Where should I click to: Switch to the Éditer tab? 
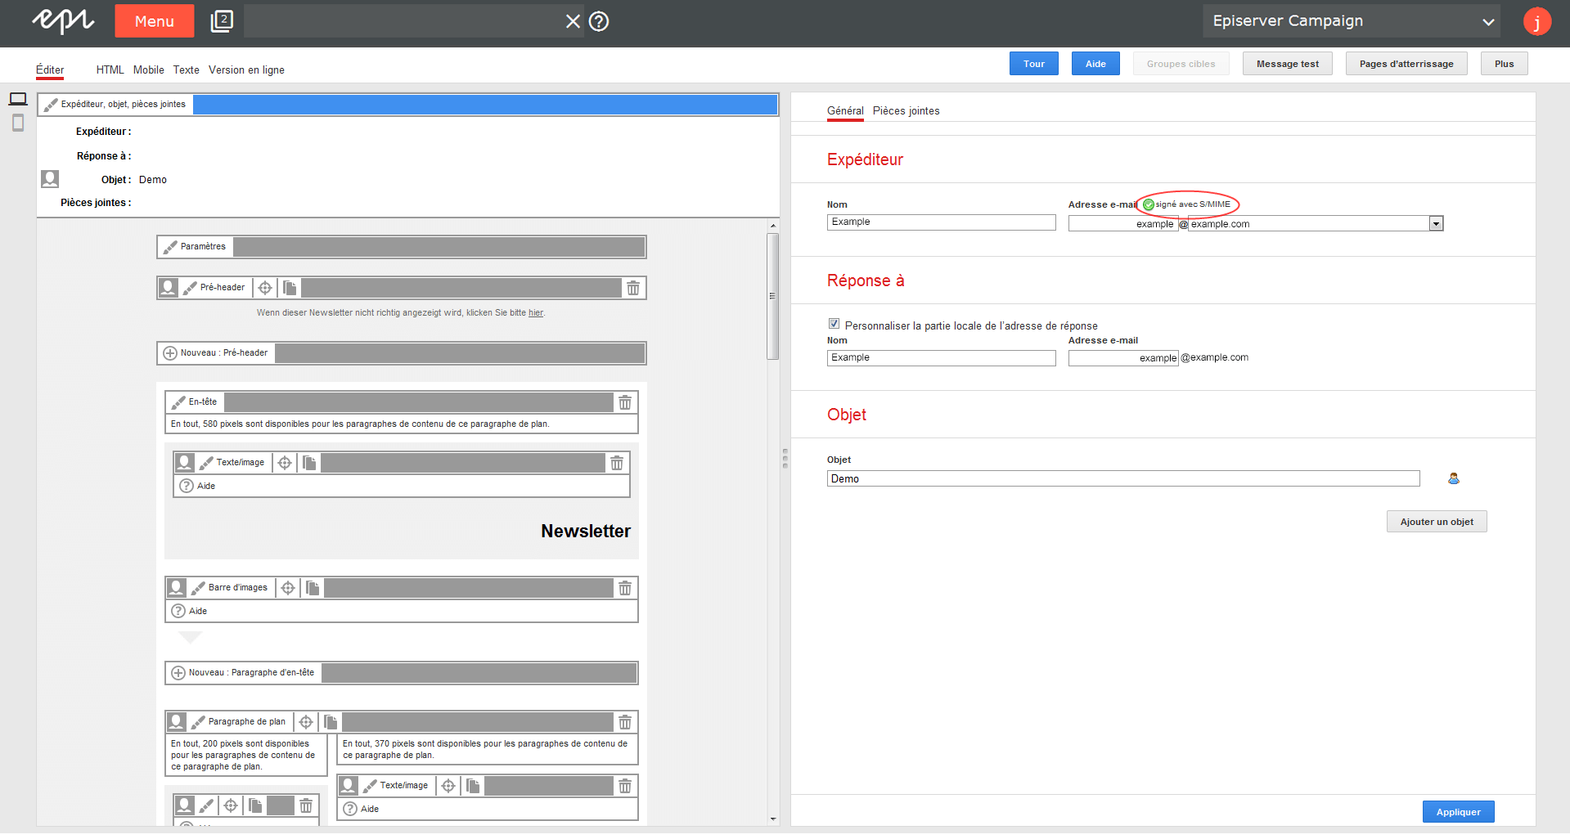click(x=50, y=70)
